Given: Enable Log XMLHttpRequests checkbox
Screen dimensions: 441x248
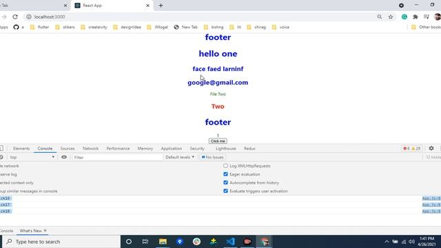Looking at the screenshot, I should (x=225, y=166).
